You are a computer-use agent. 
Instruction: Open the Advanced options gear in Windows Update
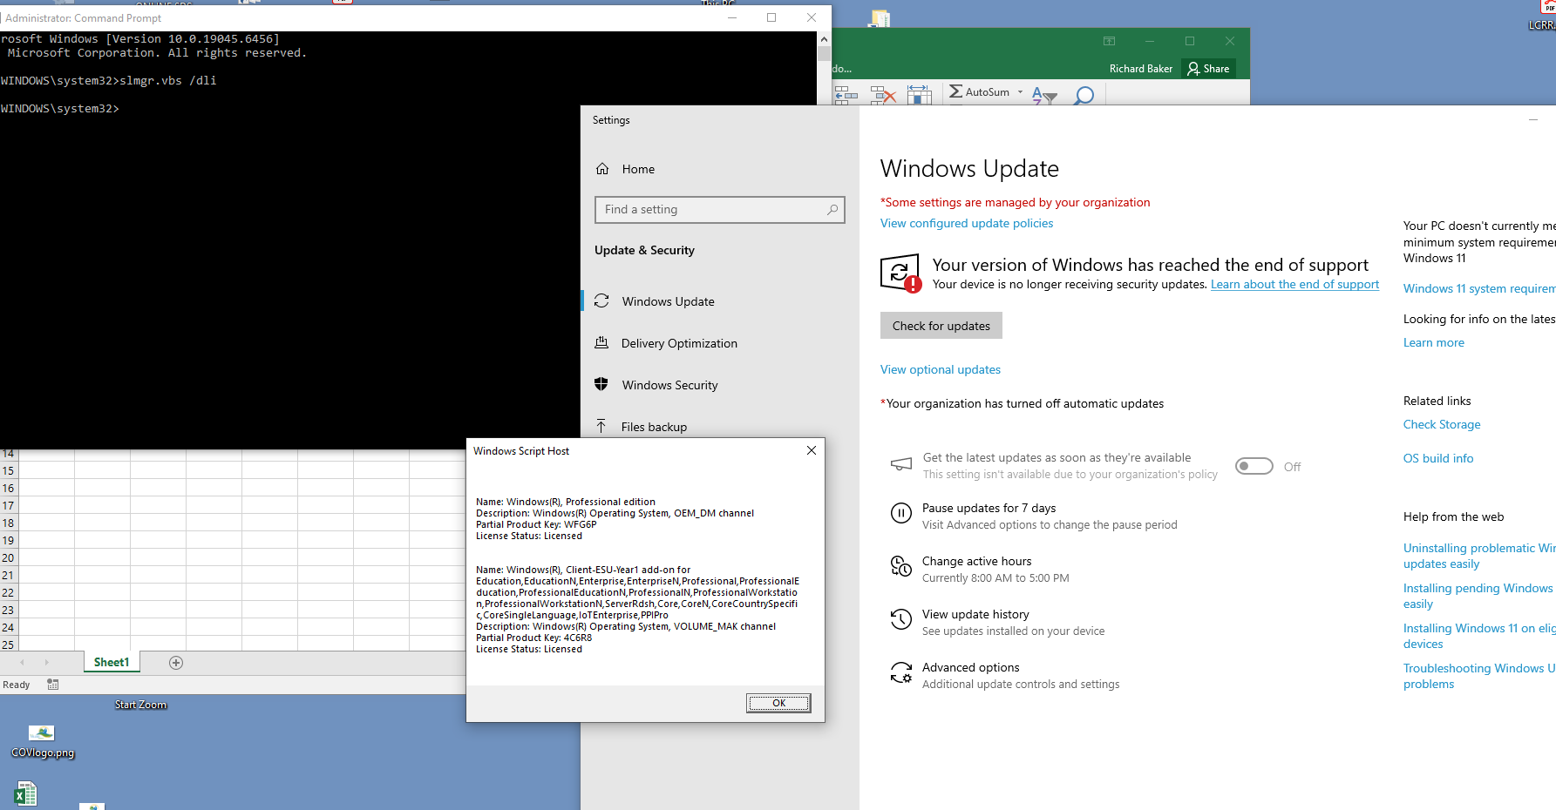901,672
